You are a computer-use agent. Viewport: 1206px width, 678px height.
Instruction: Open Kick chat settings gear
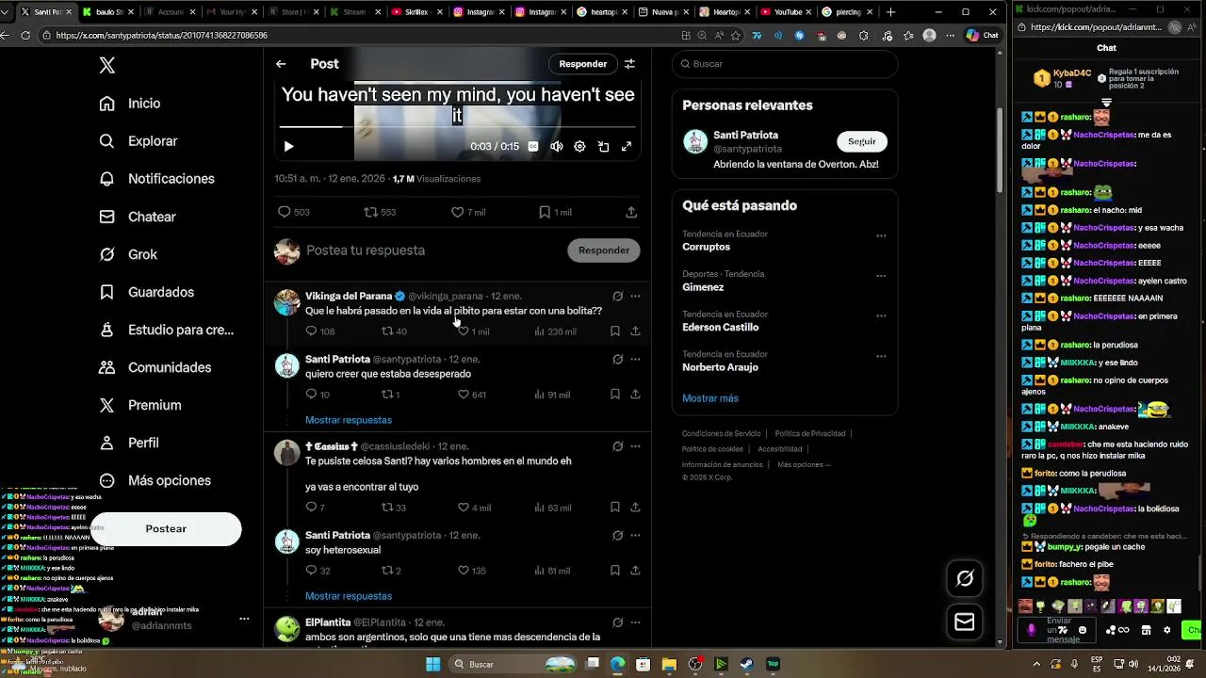point(1167,630)
